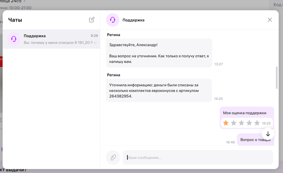Viewport: 283px width, 173px height.
Task: Focus the 'Ваше сообщение...' input field
Action: point(197,157)
